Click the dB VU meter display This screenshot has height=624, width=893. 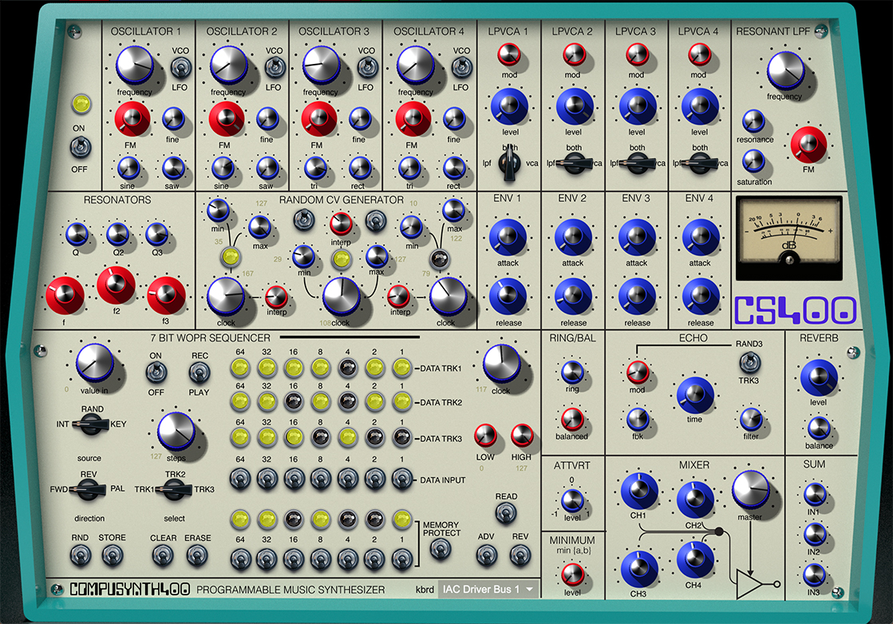(788, 238)
